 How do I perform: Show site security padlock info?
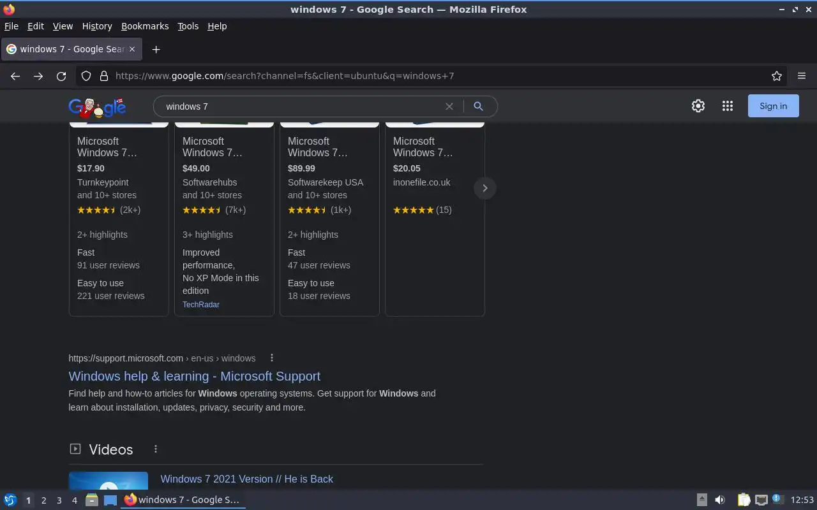coord(104,76)
